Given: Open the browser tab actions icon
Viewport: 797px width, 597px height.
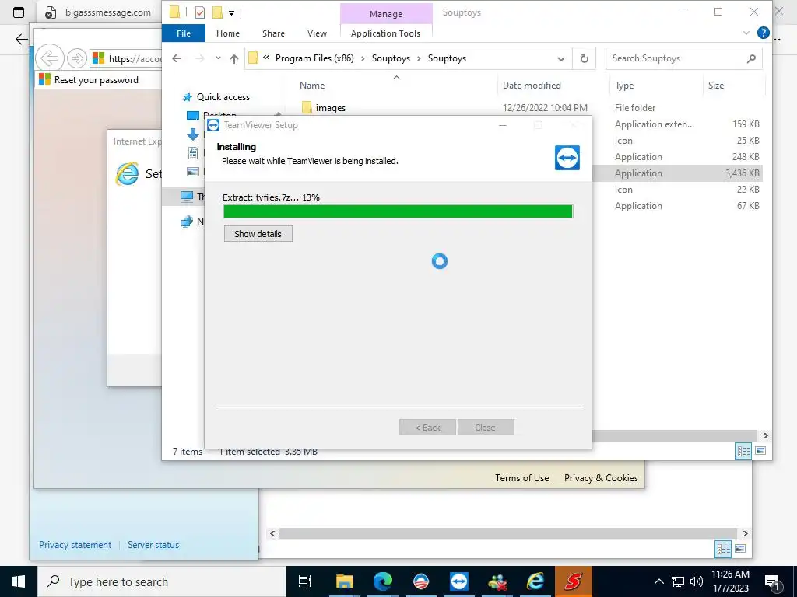Looking at the screenshot, I should (x=19, y=12).
